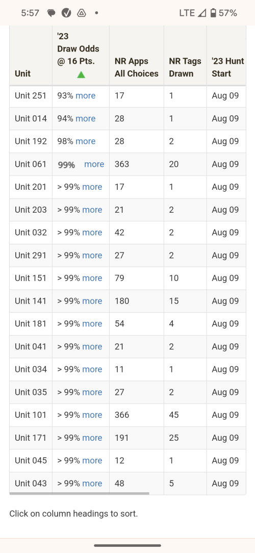Open the more link for Unit 192

[85, 141]
